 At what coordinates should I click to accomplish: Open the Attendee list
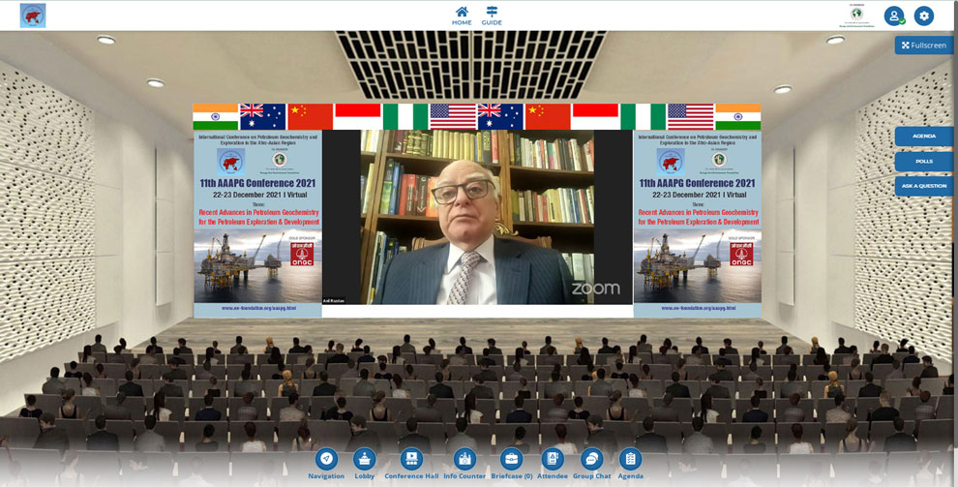553,464
